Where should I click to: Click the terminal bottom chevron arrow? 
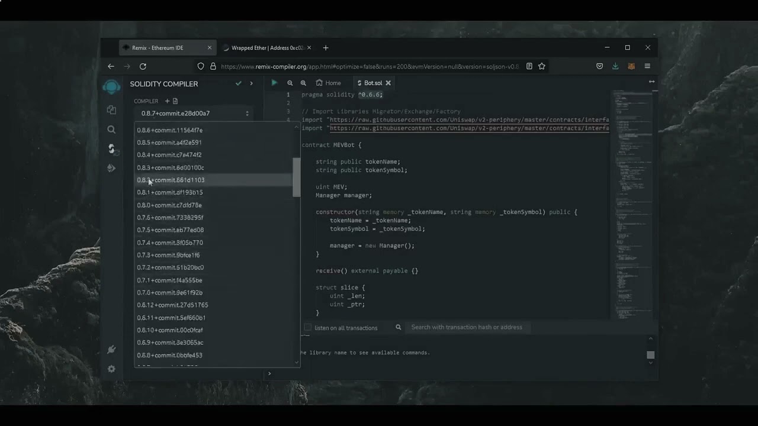pos(651,362)
